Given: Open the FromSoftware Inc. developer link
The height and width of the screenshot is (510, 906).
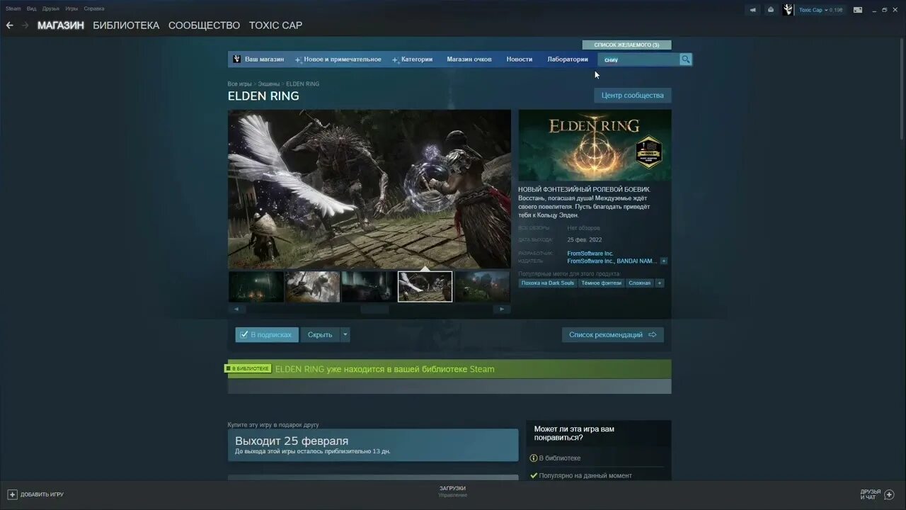Looking at the screenshot, I should (590, 253).
